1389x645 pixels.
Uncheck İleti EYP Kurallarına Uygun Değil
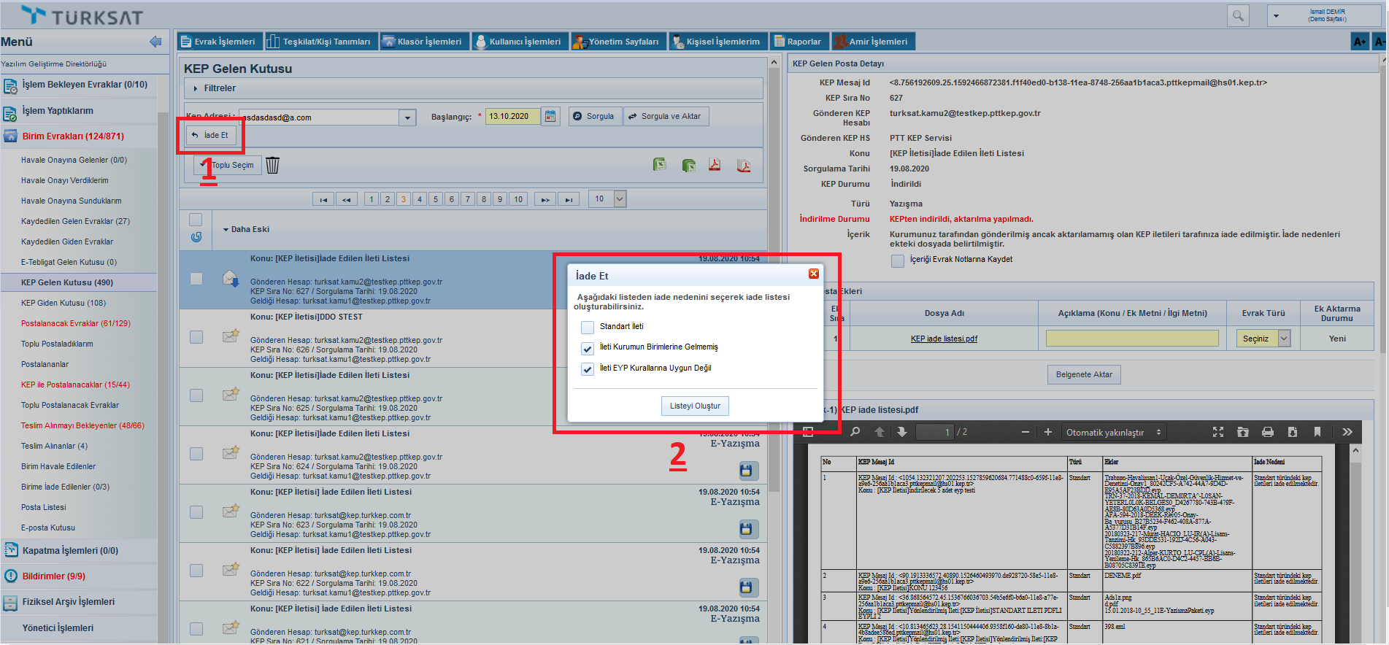588,368
